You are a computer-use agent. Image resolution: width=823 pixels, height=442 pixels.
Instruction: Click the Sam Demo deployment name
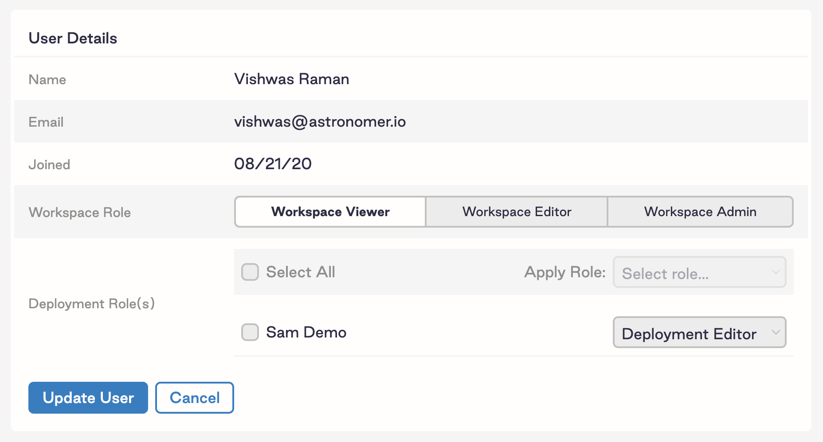pos(306,332)
